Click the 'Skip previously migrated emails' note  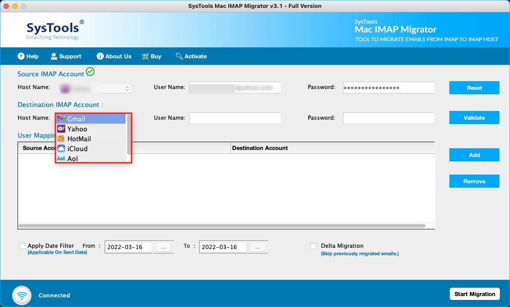[360, 254]
